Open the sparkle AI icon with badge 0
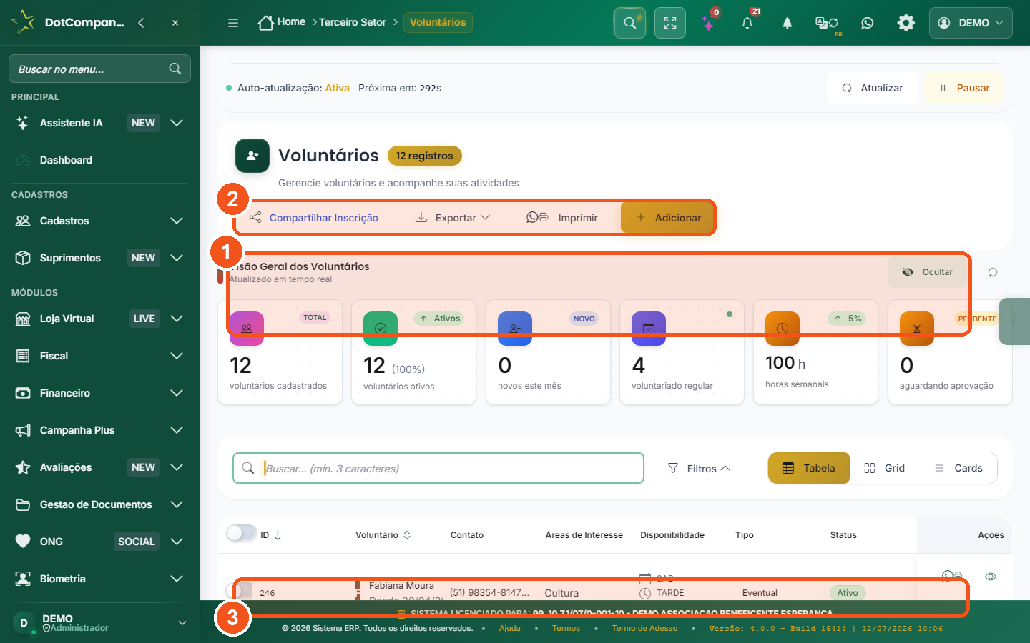Image resolution: width=1030 pixels, height=643 pixels. click(708, 24)
